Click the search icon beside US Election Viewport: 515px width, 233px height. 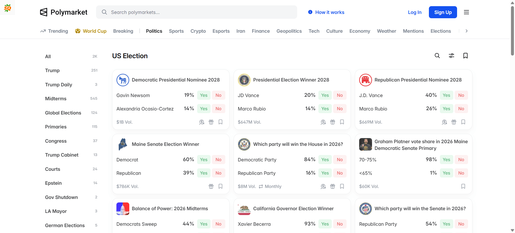point(437,56)
